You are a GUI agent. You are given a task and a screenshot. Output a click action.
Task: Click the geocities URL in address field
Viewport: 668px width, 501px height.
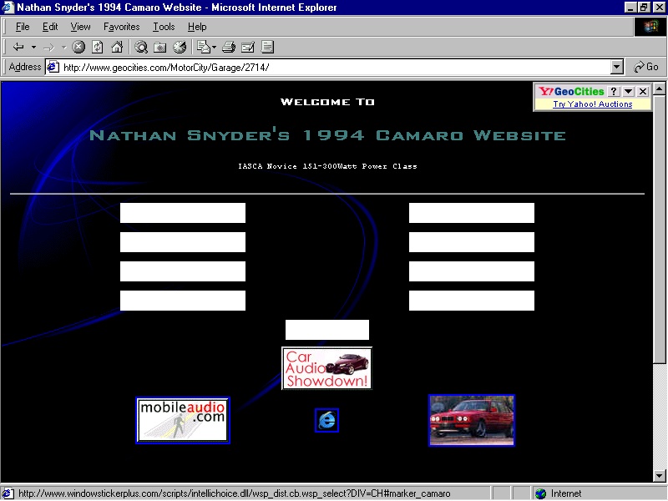coord(167,67)
